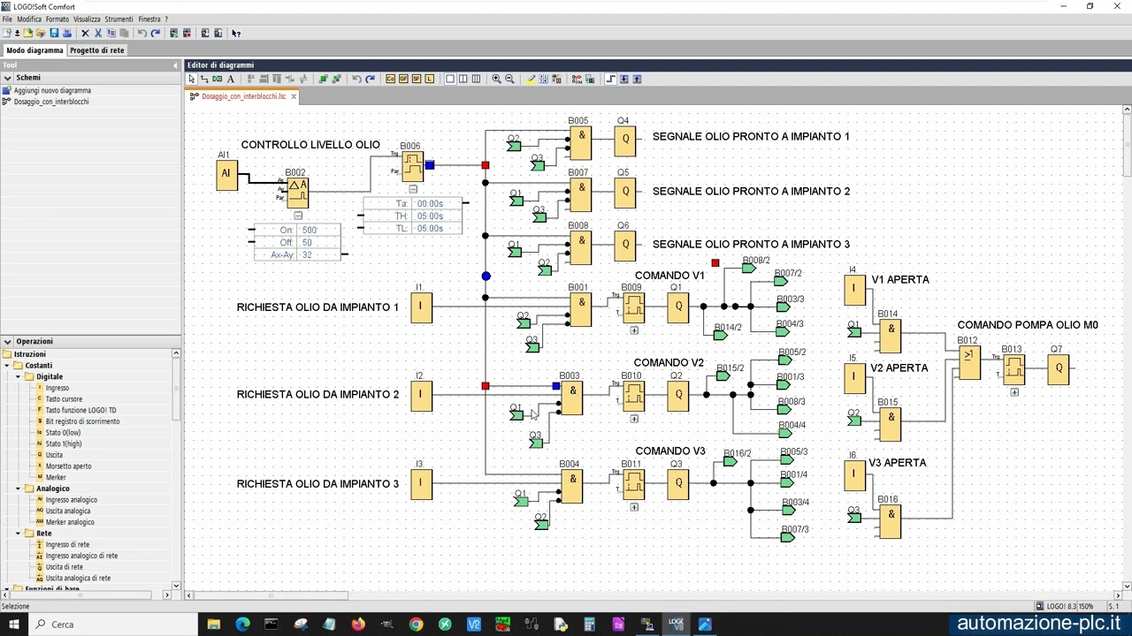Open the Formato menu

click(x=57, y=19)
